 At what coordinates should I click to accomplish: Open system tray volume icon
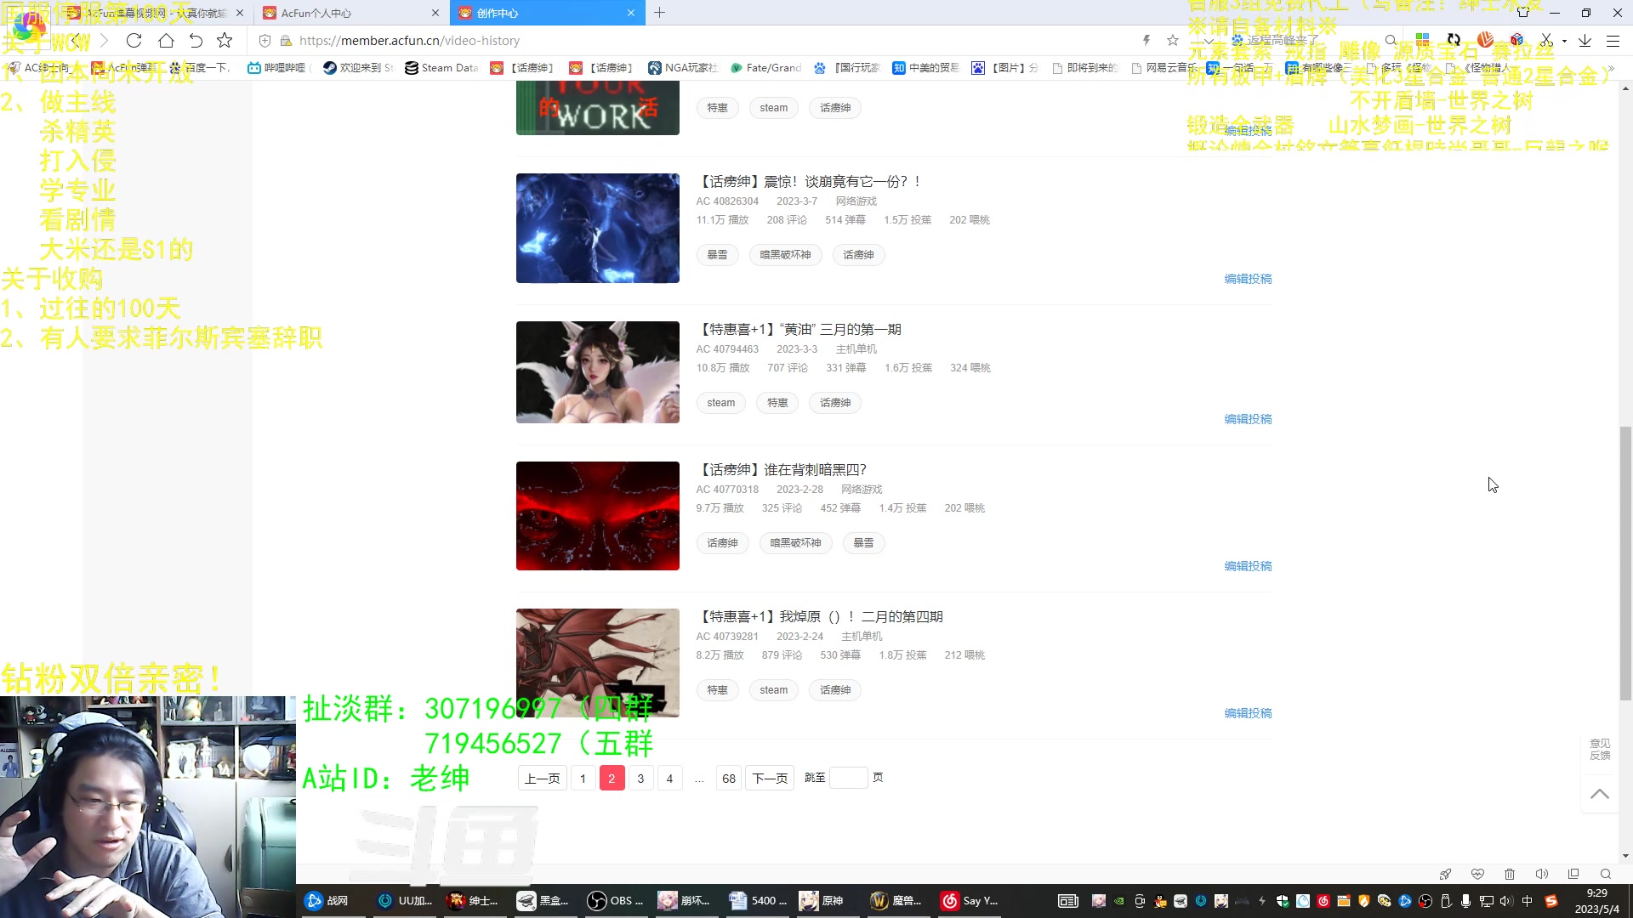[1506, 901]
